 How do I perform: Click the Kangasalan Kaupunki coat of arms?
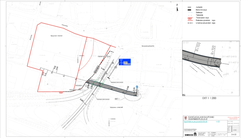[186, 118]
